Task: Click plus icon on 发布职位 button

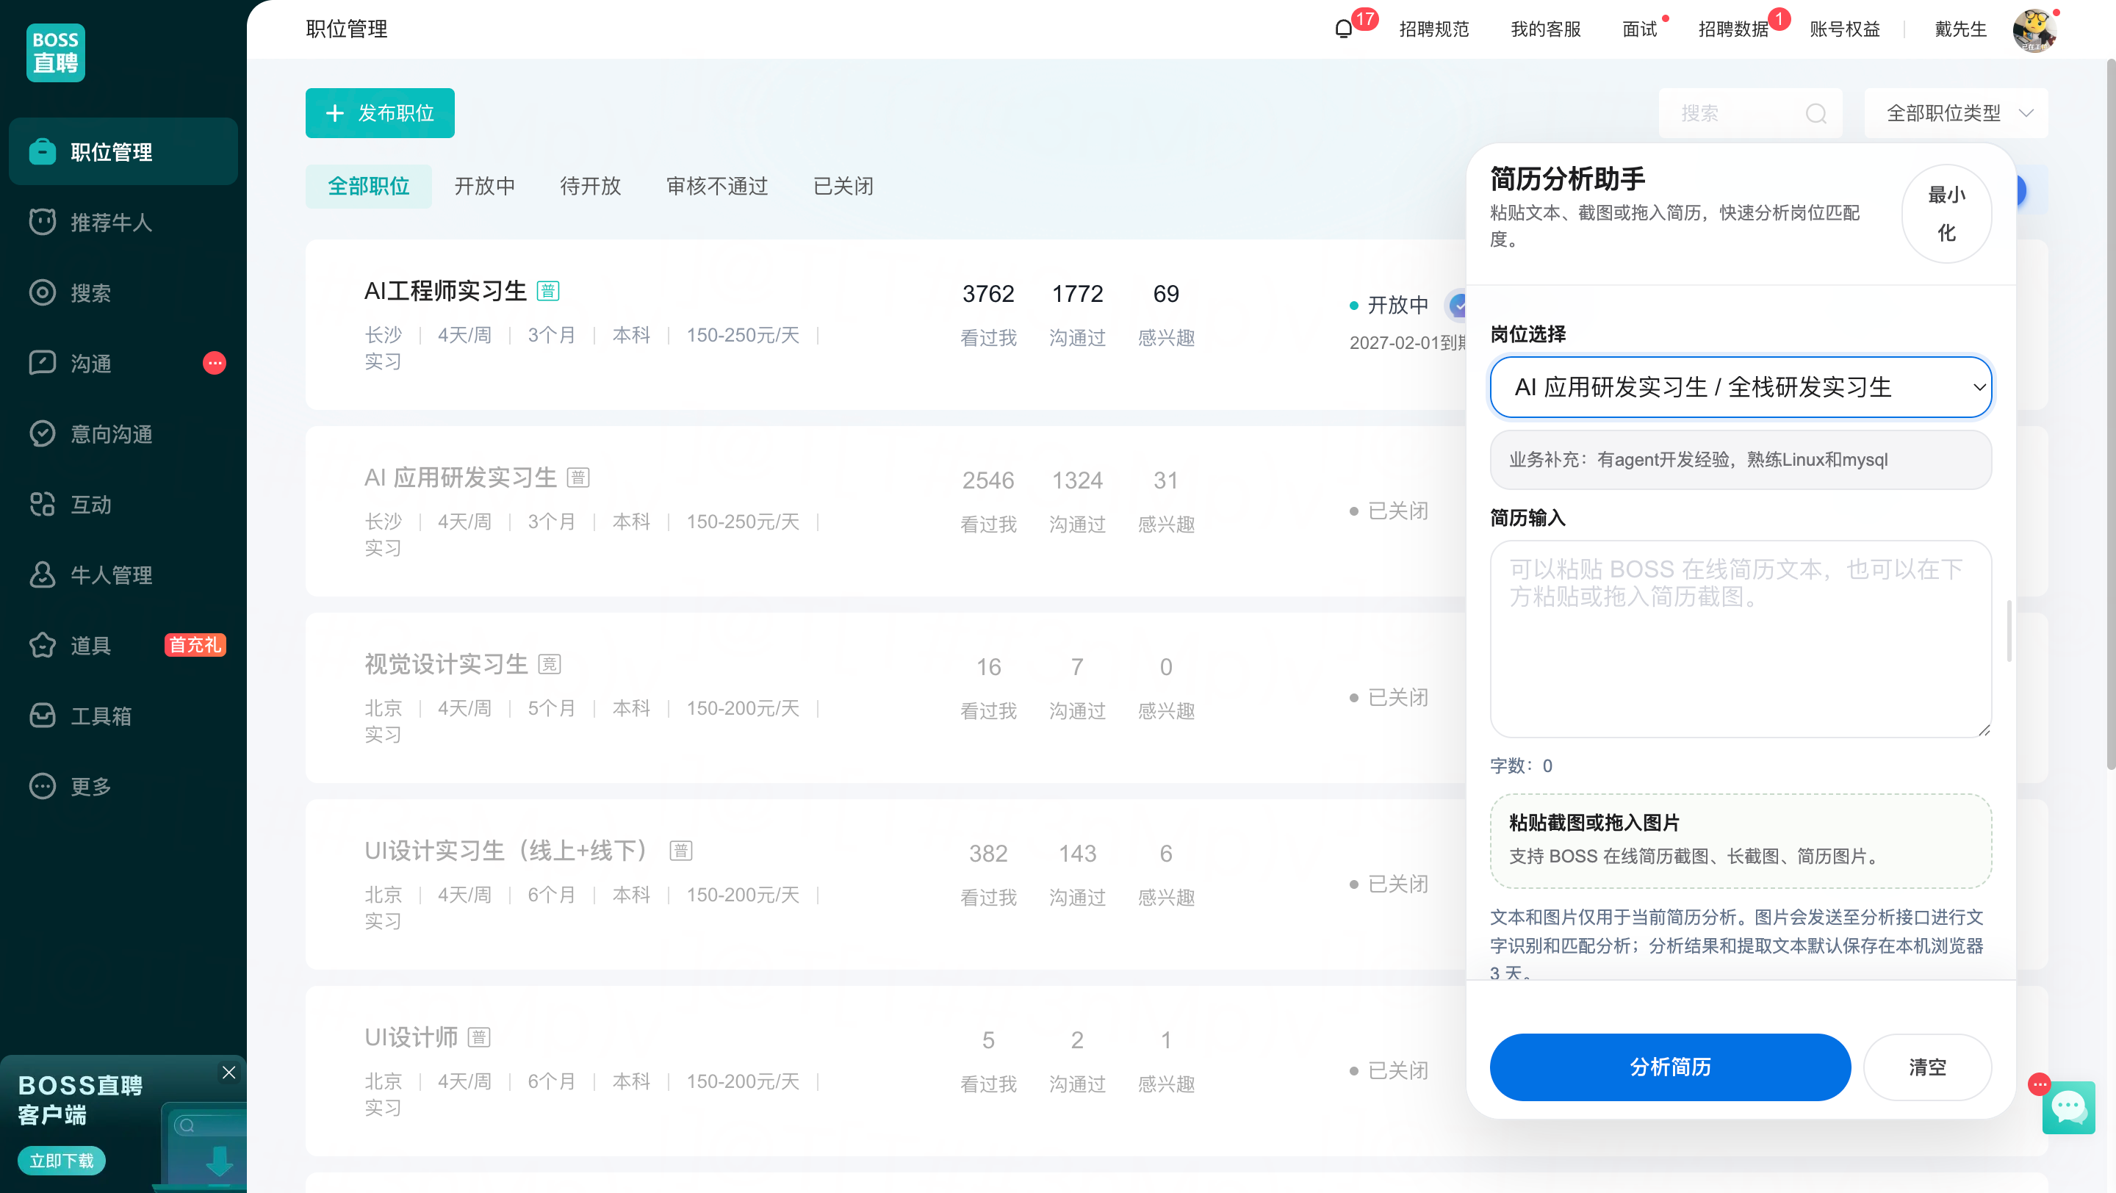Action: (x=334, y=113)
